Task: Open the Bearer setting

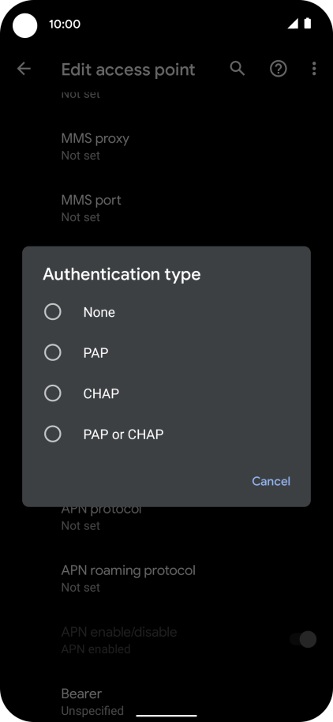Action: tap(166, 701)
